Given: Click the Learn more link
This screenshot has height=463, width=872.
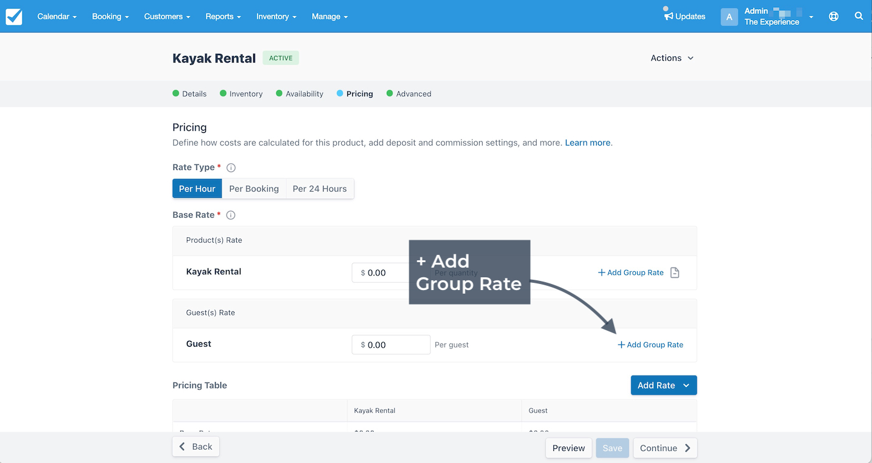Looking at the screenshot, I should pyautogui.click(x=588, y=143).
